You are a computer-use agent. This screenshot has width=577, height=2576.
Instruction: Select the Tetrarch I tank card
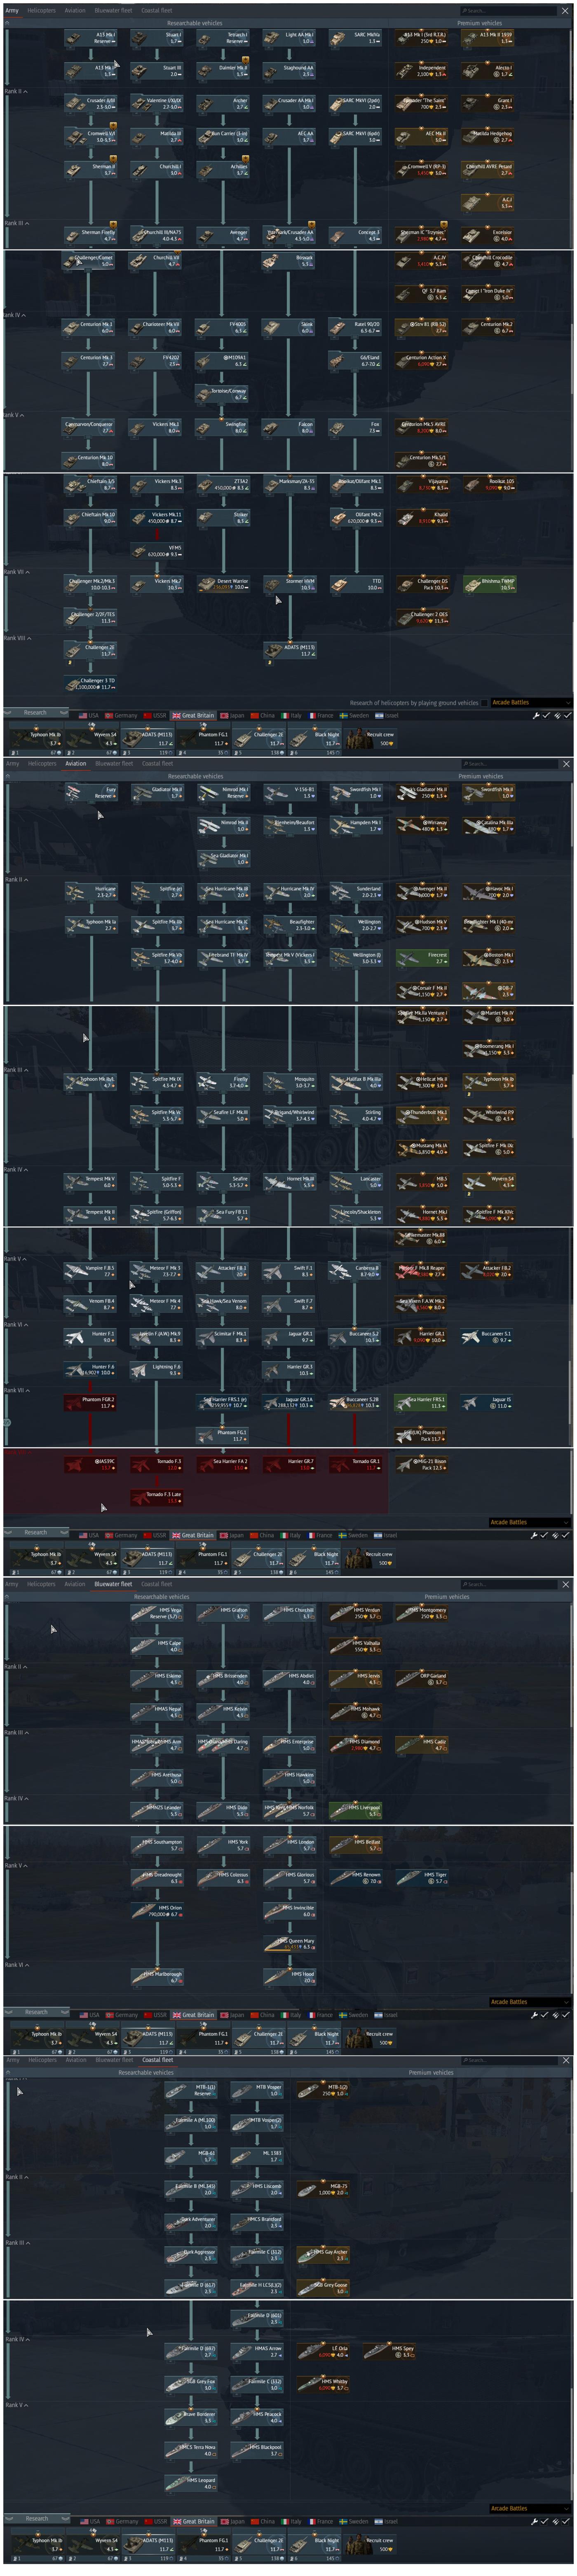(222, 38)
